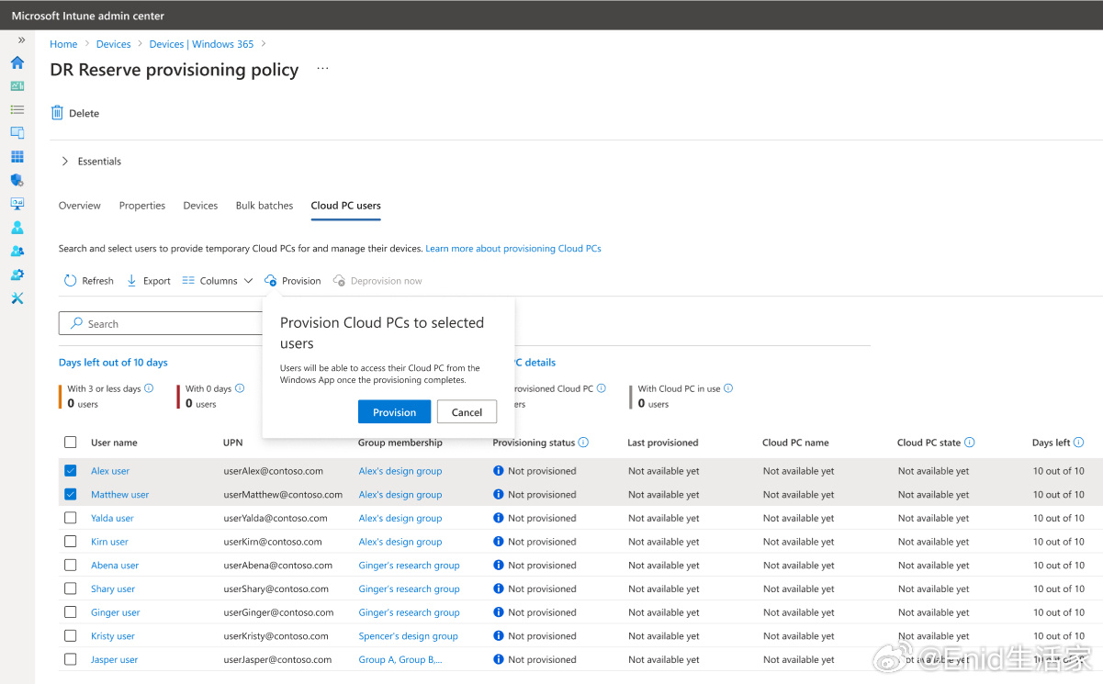This screenshot has height=684, width=1103.
Task: Switch to the Devices tab
Action: point(200,206)
